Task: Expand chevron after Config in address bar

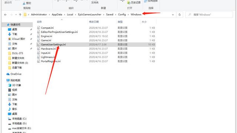Action: 128,15
